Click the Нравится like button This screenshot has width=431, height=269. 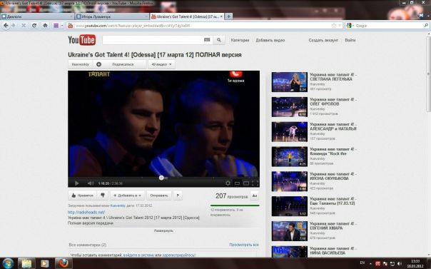pyautogui.click(x=83, y=196)
